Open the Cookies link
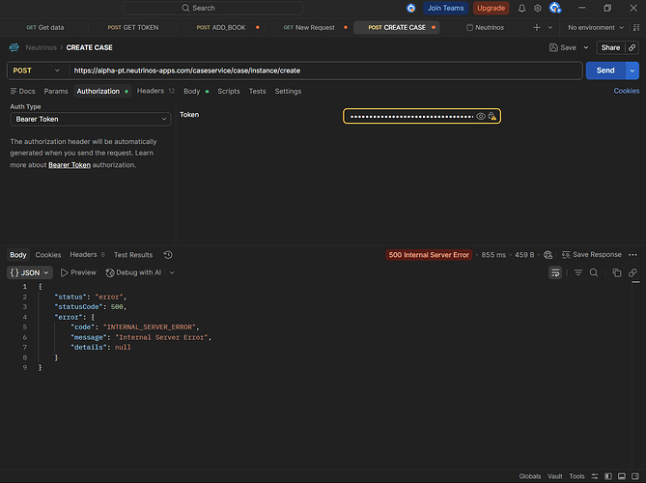The width and height of the screenshot is (646, 483). click(x=627, y=91)
